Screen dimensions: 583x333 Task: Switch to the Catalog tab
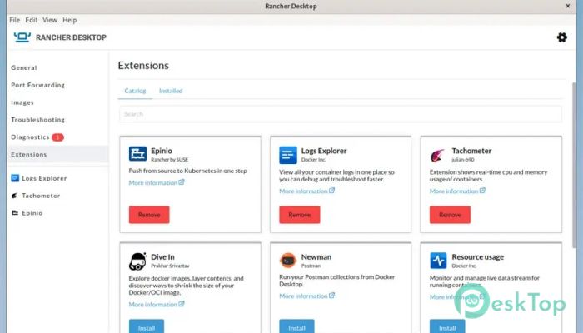tap(135, 91)
